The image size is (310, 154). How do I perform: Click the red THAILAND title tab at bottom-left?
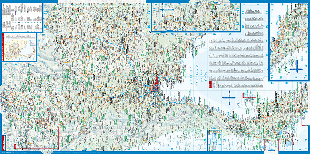[x=4, y=145]
